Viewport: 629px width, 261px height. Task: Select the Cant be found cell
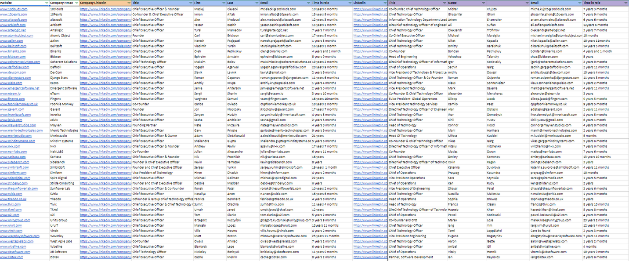[x=556, y=231]
